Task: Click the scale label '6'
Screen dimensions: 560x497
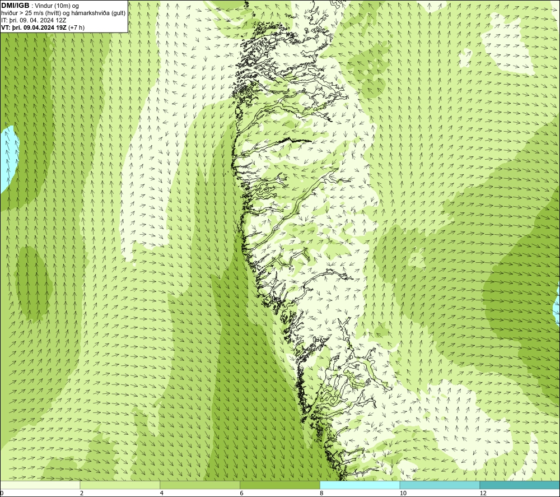Action: [242, 494]
